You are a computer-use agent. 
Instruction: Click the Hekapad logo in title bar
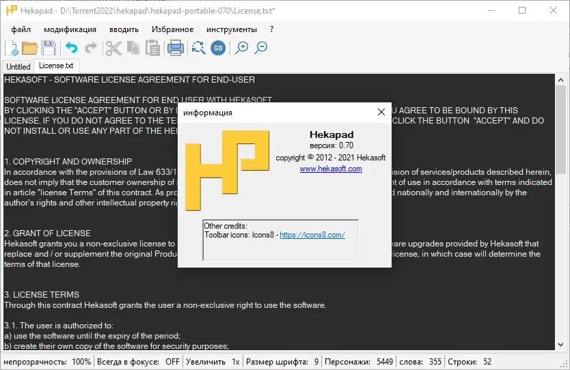pos(11,10)
